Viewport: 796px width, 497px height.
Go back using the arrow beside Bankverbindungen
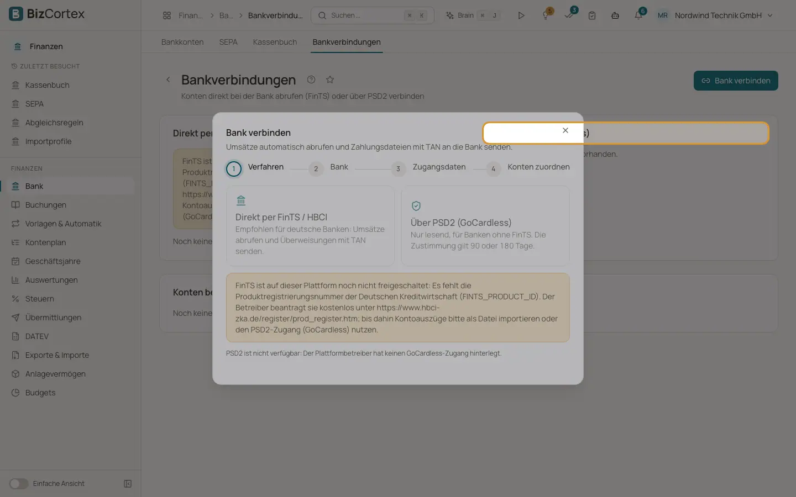pos(168,80)
